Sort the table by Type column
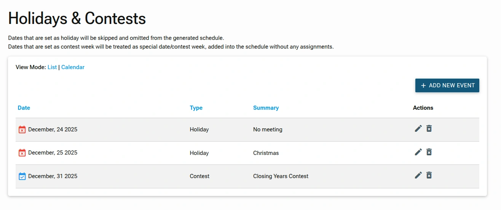 (x=196, y=108)
